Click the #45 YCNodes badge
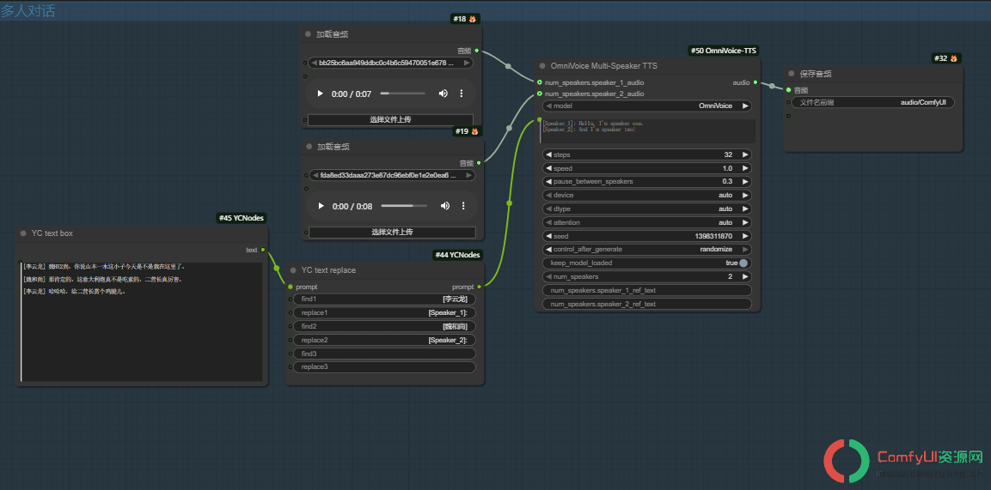This screenshot has height=490, width=991. (241, 218)
